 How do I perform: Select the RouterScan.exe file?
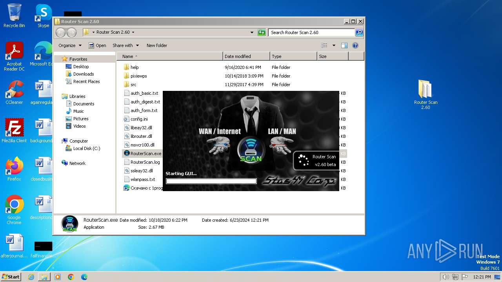(146, 154)
